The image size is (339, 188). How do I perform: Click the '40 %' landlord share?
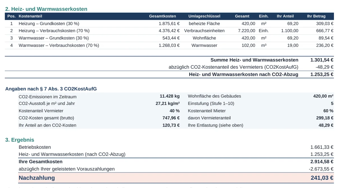click(175, 111)
